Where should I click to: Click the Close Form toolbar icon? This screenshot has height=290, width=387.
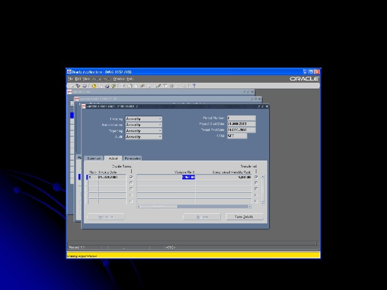(x=113, y=86)
